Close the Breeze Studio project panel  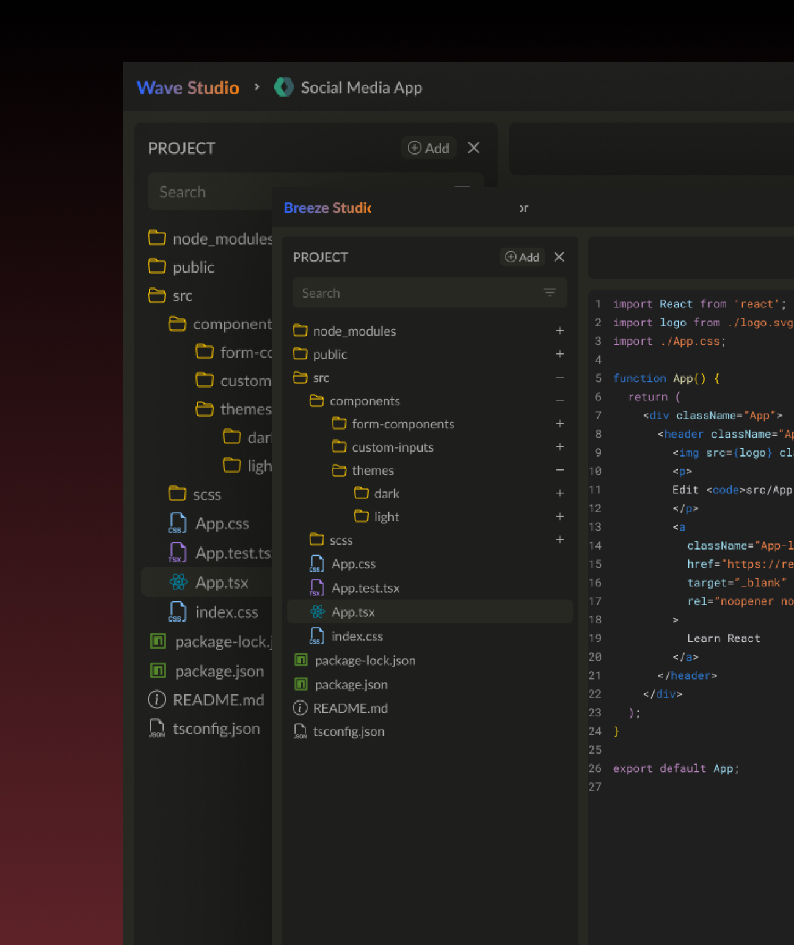tap(559, 257)
